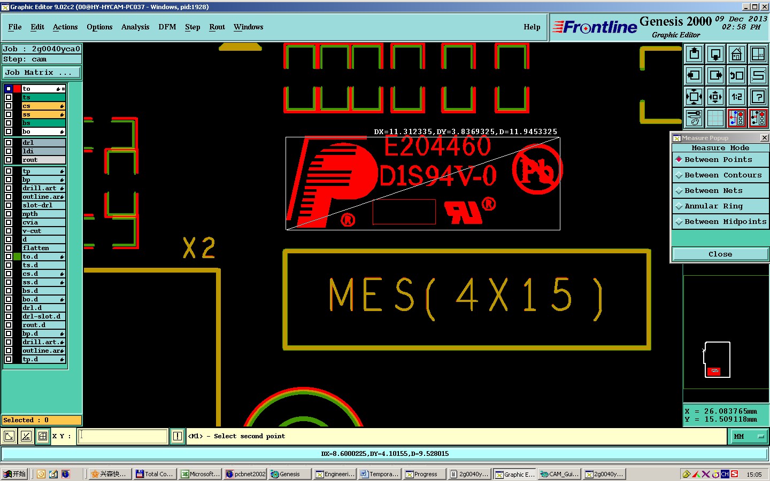770x481 pixels.
Task: Open the wrench and palette tools icon
Action: 694,118
